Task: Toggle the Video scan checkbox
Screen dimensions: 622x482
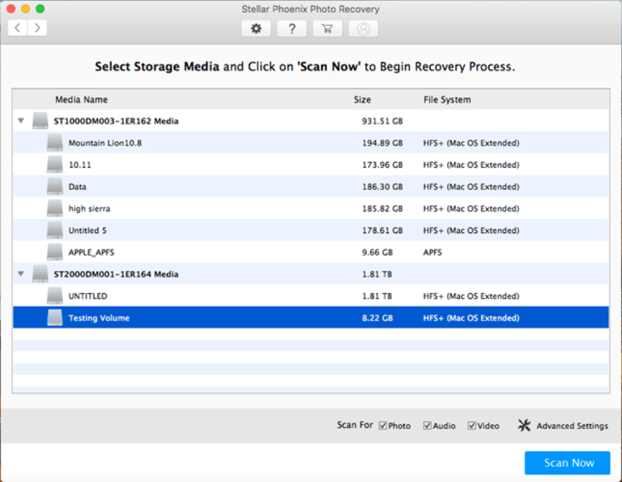Action: tap(471, 426)
